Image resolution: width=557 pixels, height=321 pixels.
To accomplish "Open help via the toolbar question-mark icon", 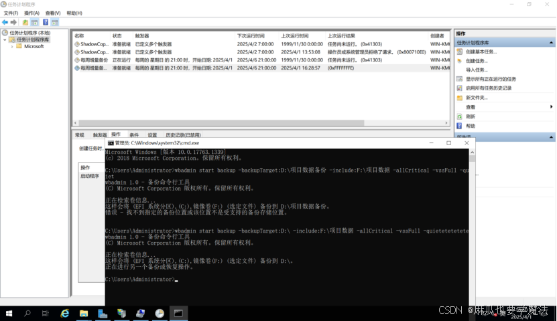I will pyautogui.click(x=46, y=22).
